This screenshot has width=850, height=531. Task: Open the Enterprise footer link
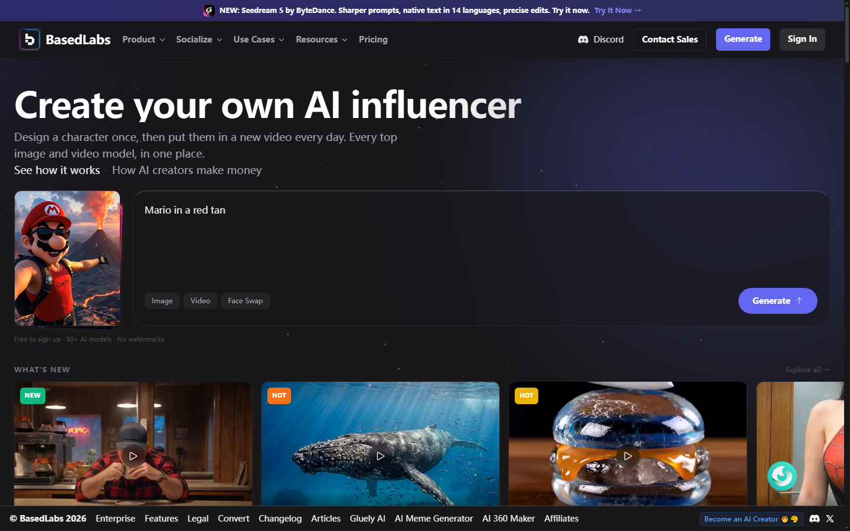(116, 519)
